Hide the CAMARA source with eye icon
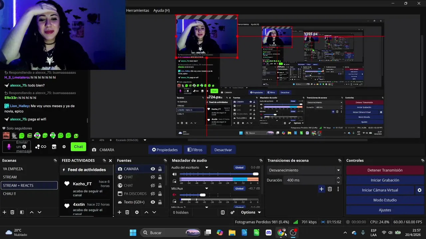Viewport: 426px width, 239px height. [x=153, y=169]
